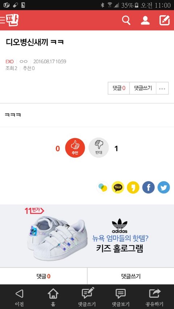Open the user profile icon
Screen dimensions: 174x309
[x=145, y=20]
